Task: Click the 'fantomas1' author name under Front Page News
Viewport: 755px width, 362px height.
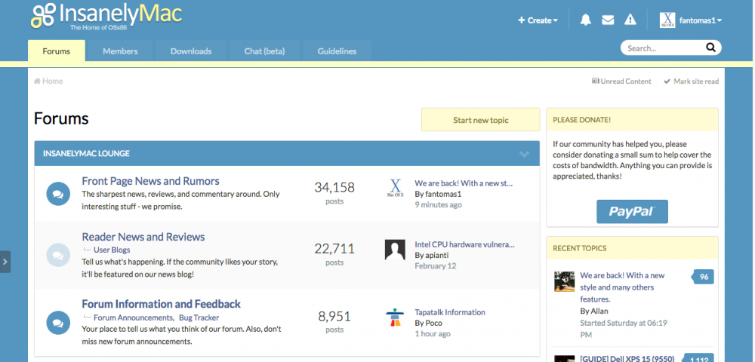Action: tap(443, 195)
